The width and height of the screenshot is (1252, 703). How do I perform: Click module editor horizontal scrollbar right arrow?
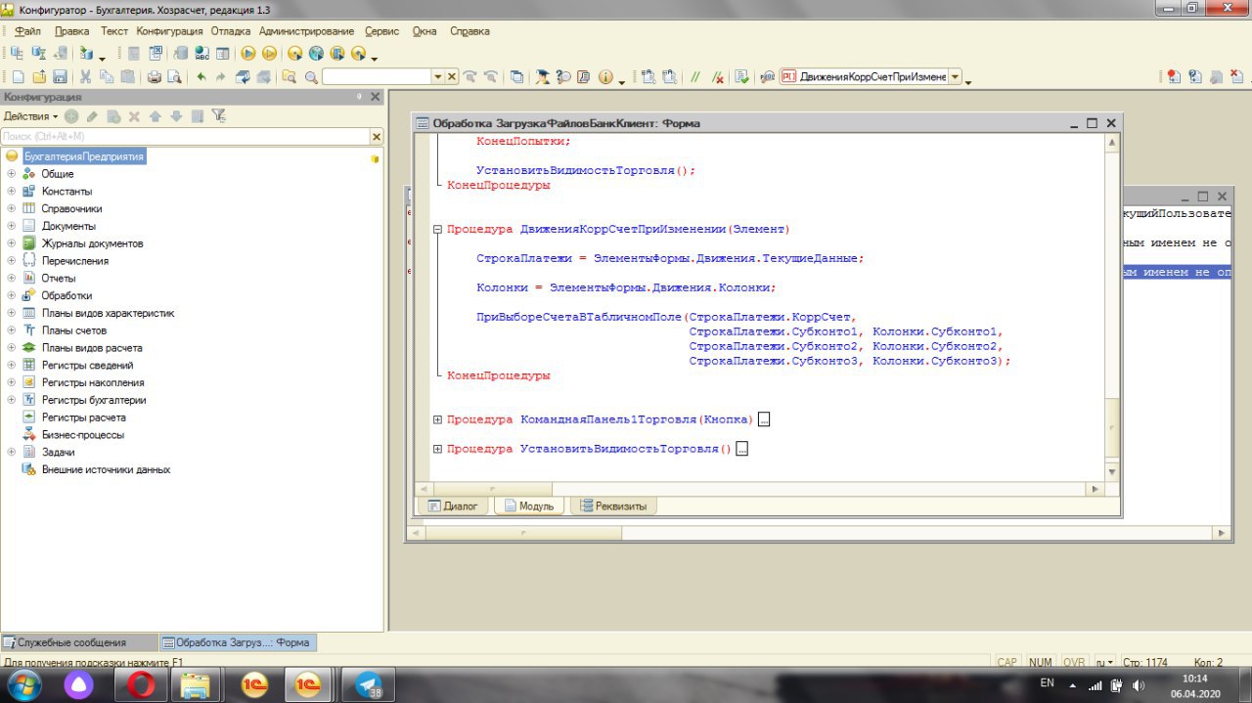coord(1095,488)
